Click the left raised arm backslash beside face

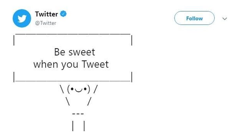click(62, 90)
